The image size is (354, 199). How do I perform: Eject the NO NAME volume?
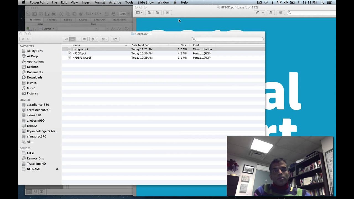click(x=57, y=169)
